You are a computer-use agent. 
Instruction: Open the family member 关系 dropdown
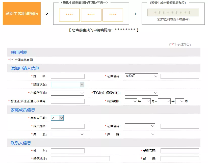[x=68, y=134]
